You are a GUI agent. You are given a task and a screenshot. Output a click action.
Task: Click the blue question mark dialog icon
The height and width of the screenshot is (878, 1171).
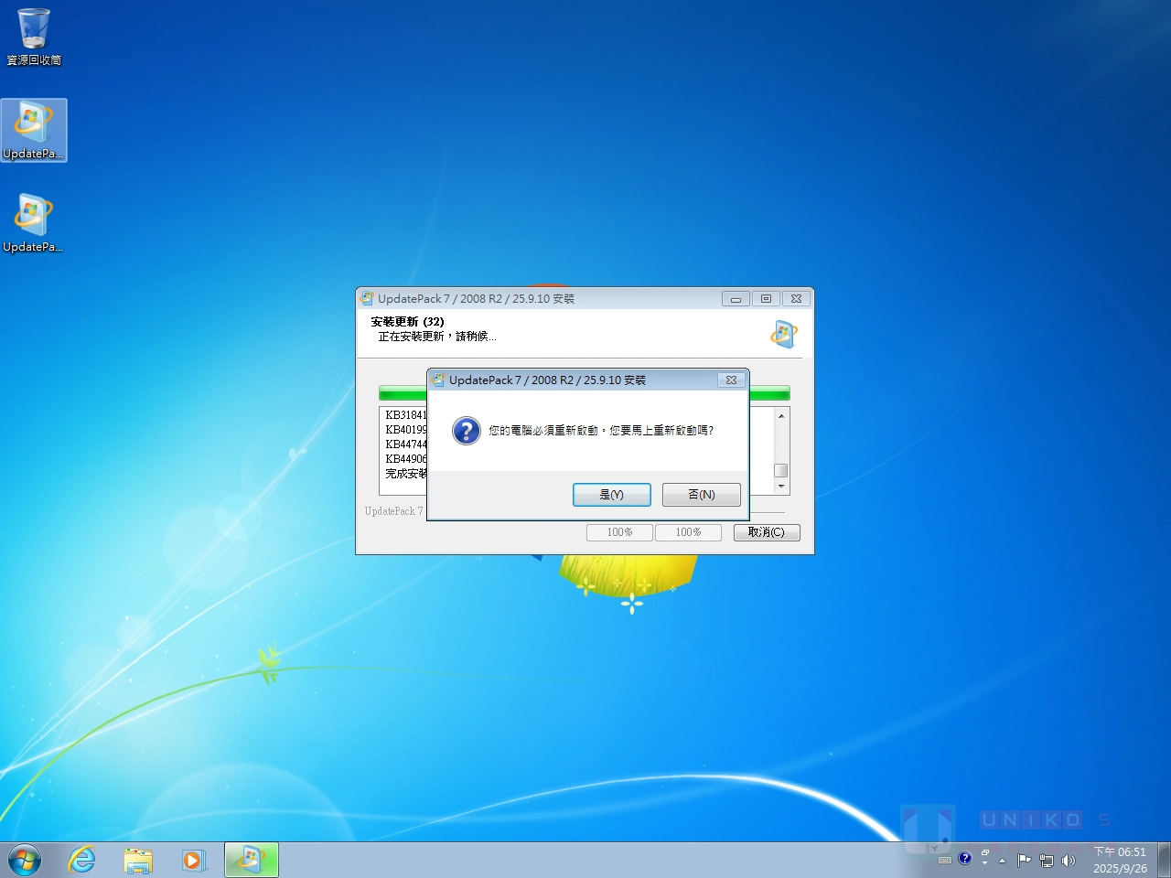tap(467, 430)
